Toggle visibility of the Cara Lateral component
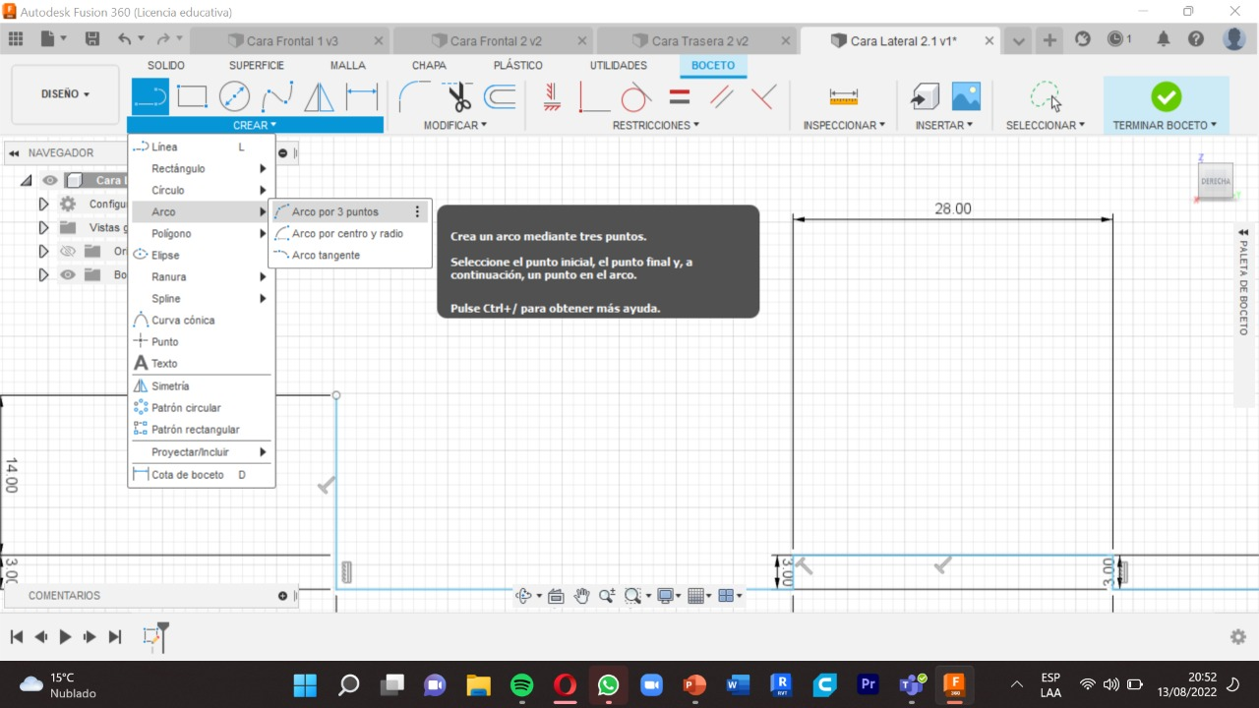The image size is (1259, 708). click(x=50, y=180)
